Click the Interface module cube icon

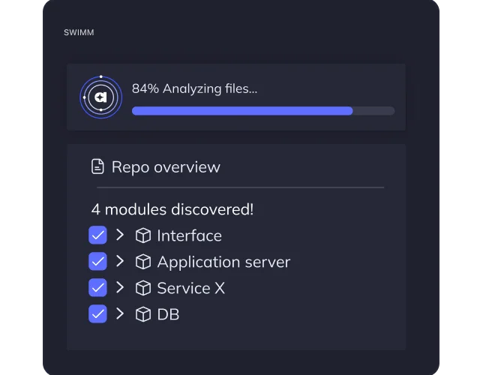click(x=142, y=235)
